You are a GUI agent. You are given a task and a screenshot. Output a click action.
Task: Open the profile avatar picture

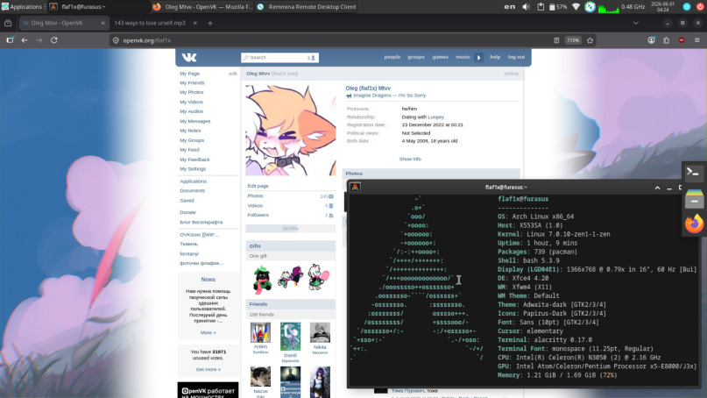coord(290,130)
